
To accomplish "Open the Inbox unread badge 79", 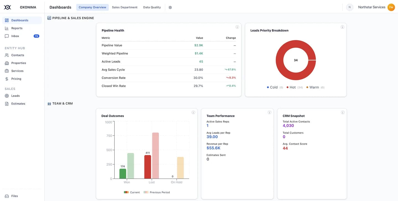I will pos(36,36).
